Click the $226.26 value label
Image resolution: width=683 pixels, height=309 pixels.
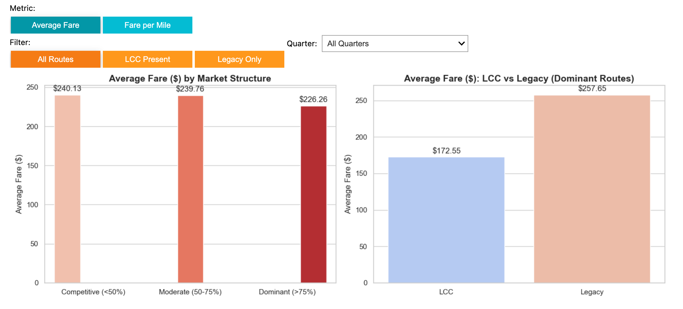[x=313, y=99]
